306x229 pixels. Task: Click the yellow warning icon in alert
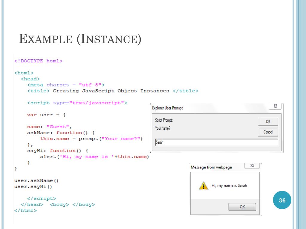tap(204, 185)
